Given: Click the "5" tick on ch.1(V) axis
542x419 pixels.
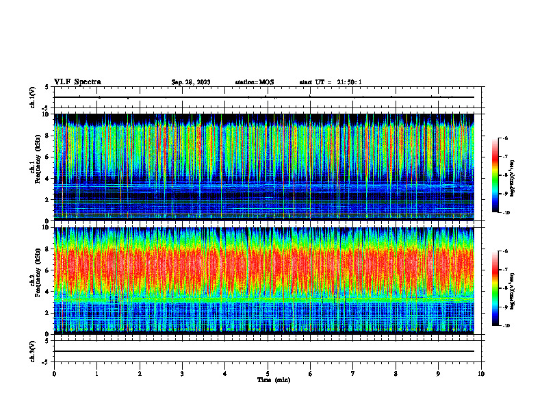Looking at the screenshot, I should [47, 88].
